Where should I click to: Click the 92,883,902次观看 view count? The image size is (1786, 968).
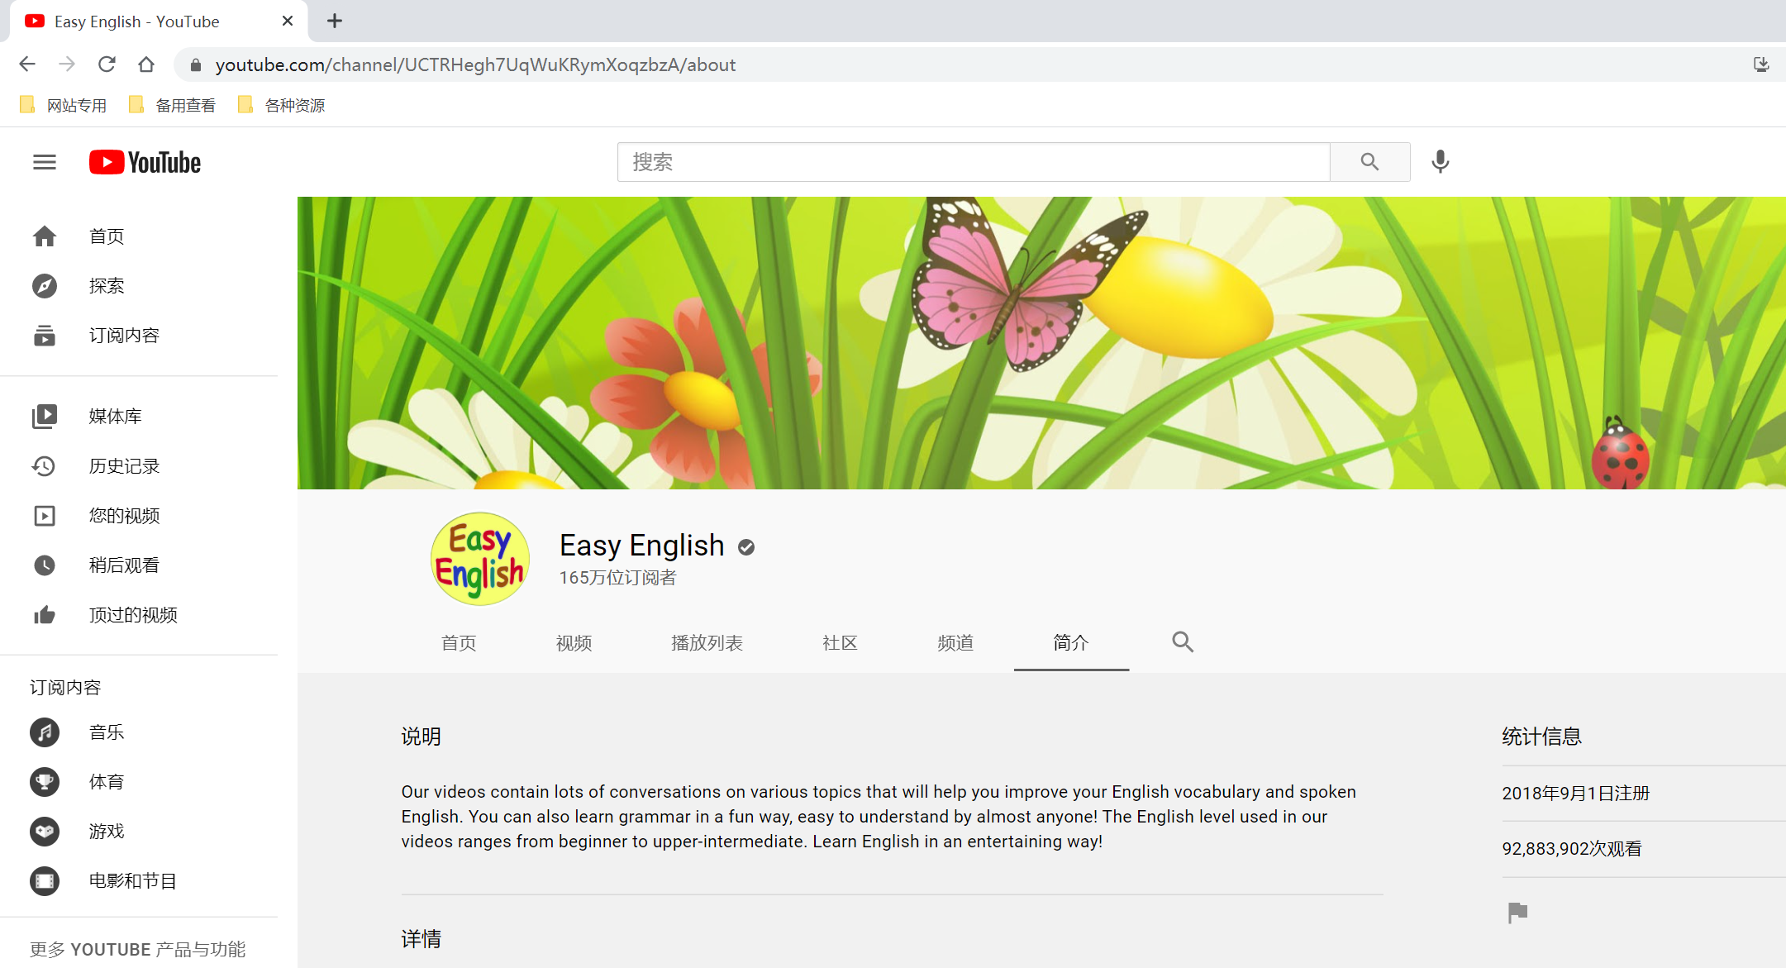click(x=1571, y=849)
